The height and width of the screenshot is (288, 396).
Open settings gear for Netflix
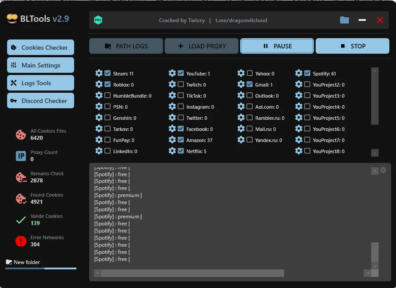pyautogui.click(x=172, y=151)
